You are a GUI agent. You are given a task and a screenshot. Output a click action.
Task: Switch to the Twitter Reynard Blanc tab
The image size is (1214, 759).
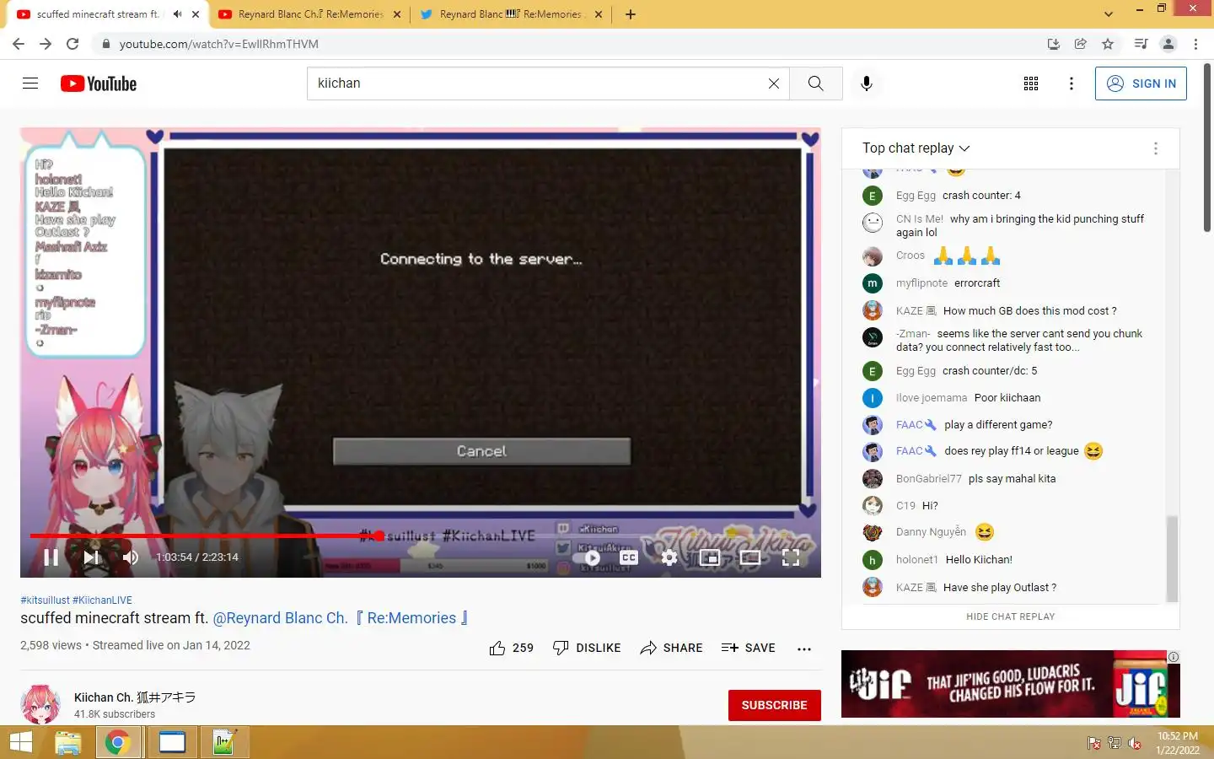click(512, 14)
